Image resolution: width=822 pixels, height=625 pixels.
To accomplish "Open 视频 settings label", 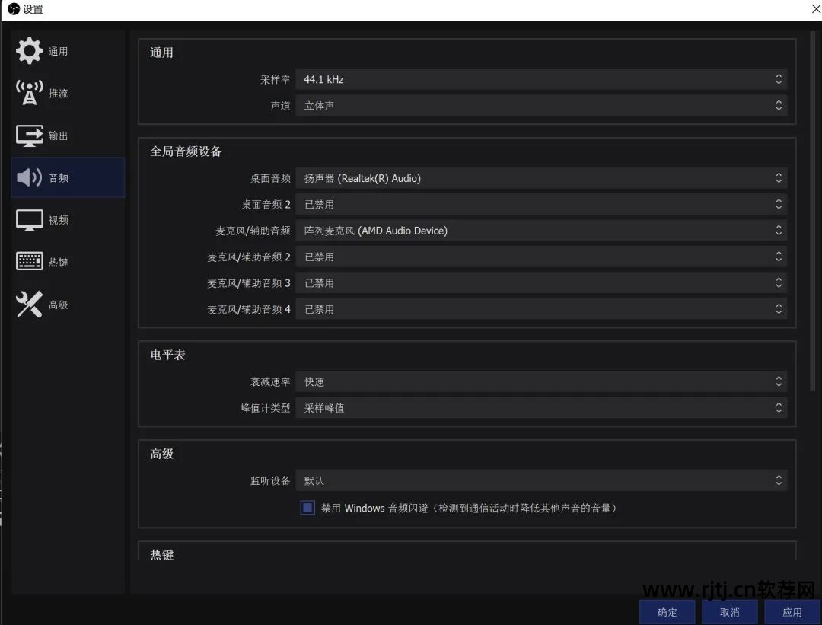I will click(58, 220).
